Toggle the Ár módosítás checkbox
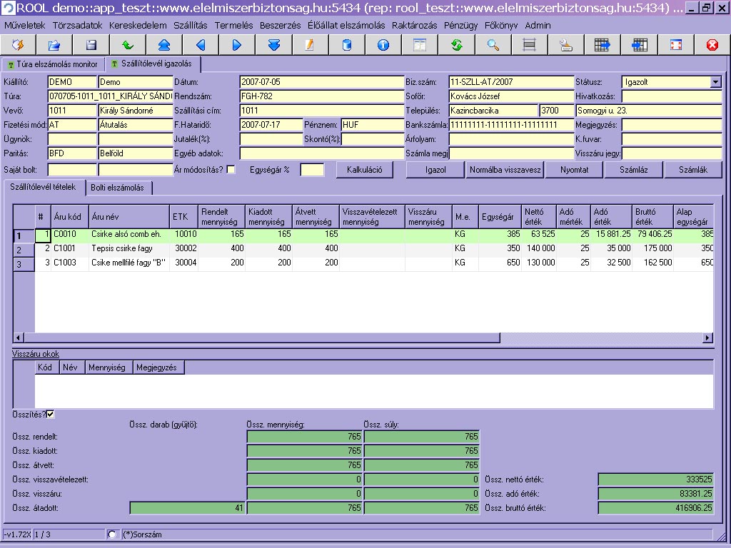This screenshot has height=548, width=731. 231,170
